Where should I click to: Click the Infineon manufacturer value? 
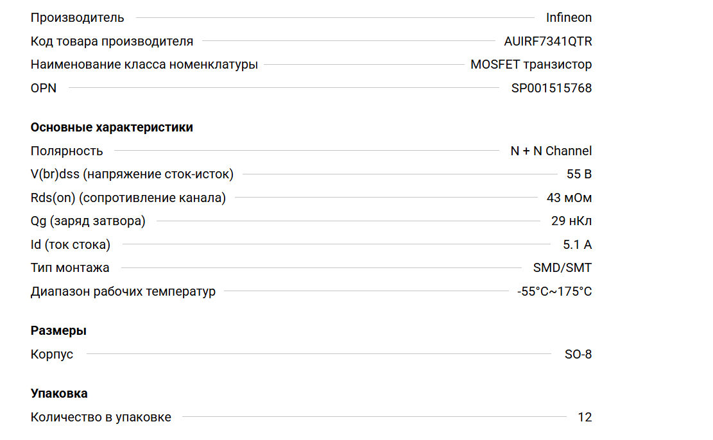click(569, 17)
